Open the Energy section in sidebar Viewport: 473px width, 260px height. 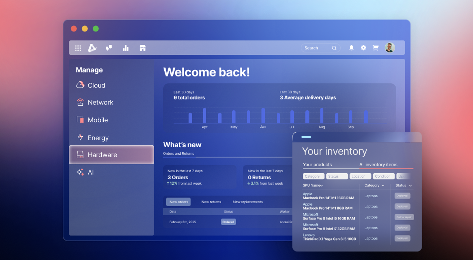click(98, 138)
